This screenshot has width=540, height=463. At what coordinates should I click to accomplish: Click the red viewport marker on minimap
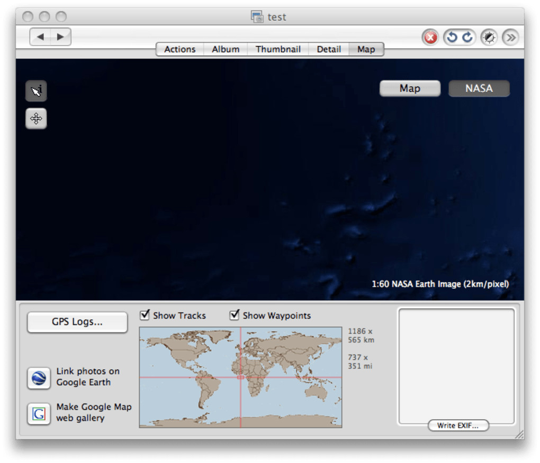click(x=240, y=377)
